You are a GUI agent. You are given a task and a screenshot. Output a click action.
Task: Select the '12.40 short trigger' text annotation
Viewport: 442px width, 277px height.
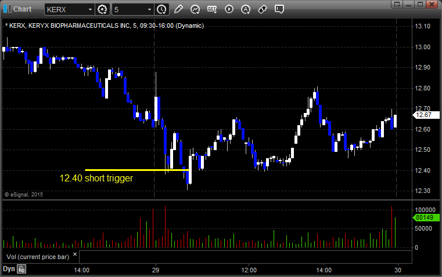[96, 178]
